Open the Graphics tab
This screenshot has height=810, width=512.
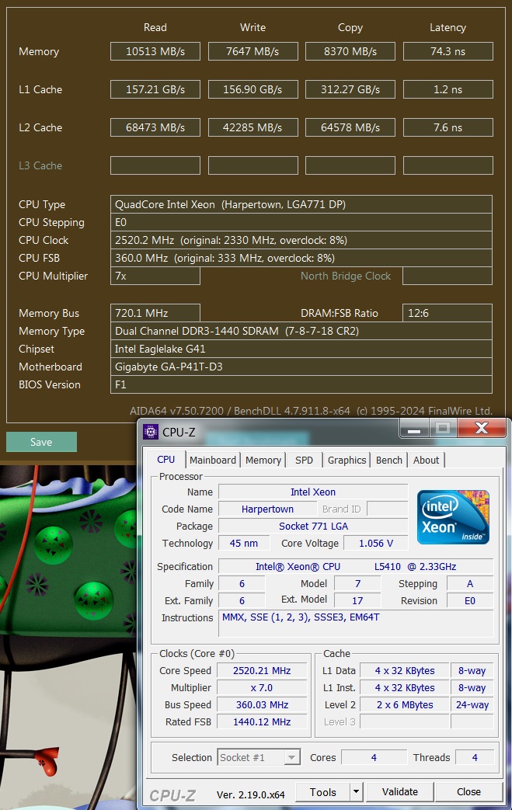[347, 460]
